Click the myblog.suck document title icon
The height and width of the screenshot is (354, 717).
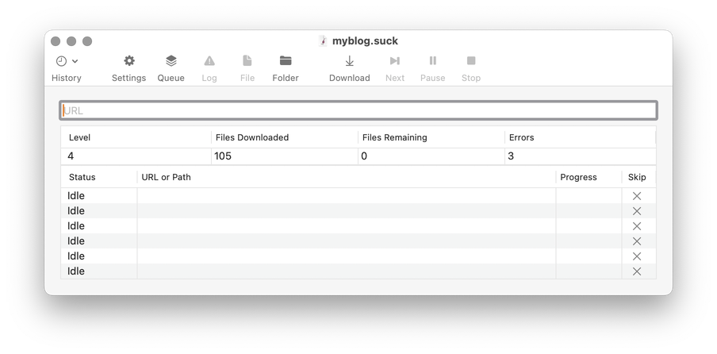323,40
